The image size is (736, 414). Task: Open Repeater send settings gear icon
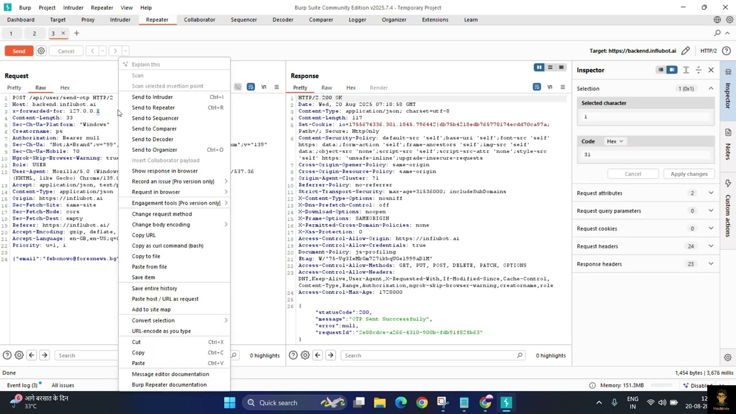pyautogui.click(x=41, y=51)
